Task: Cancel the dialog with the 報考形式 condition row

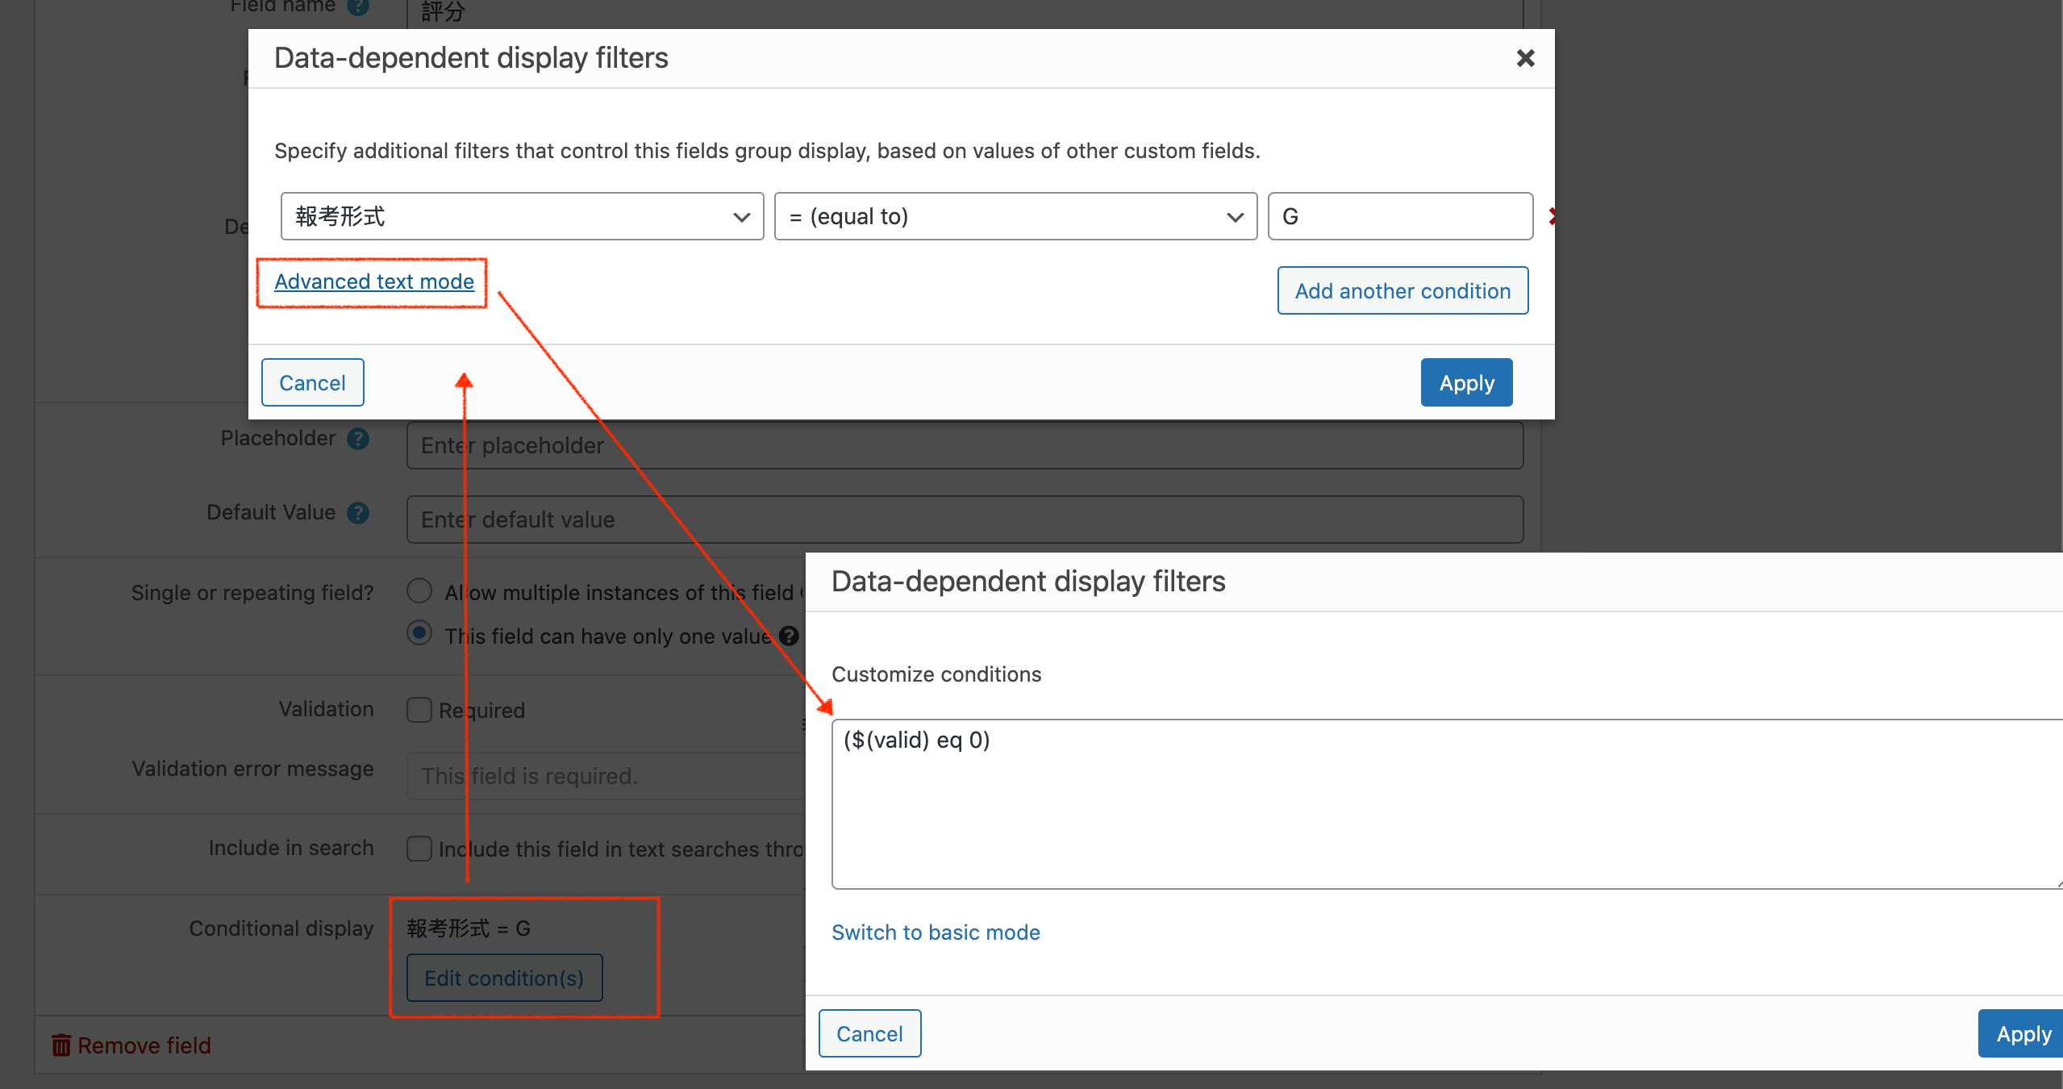Action: coord(312,382)
